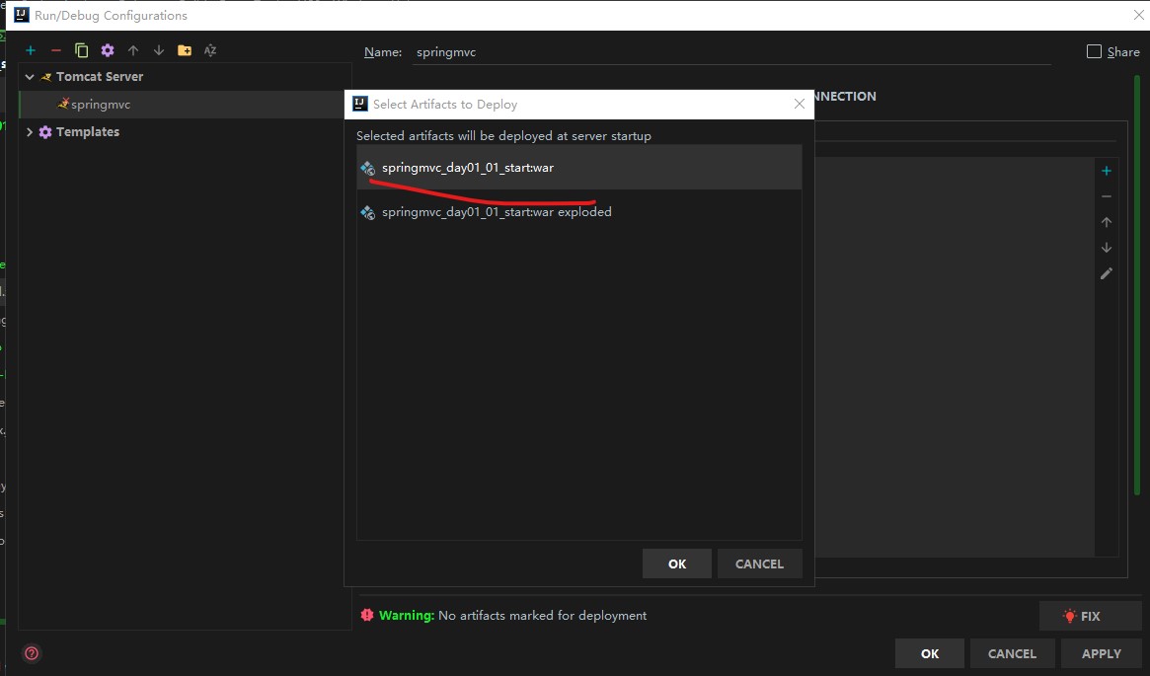Move deployment item down arrow
Viewport: 1150px width, 676px height.
[1106, 248]
